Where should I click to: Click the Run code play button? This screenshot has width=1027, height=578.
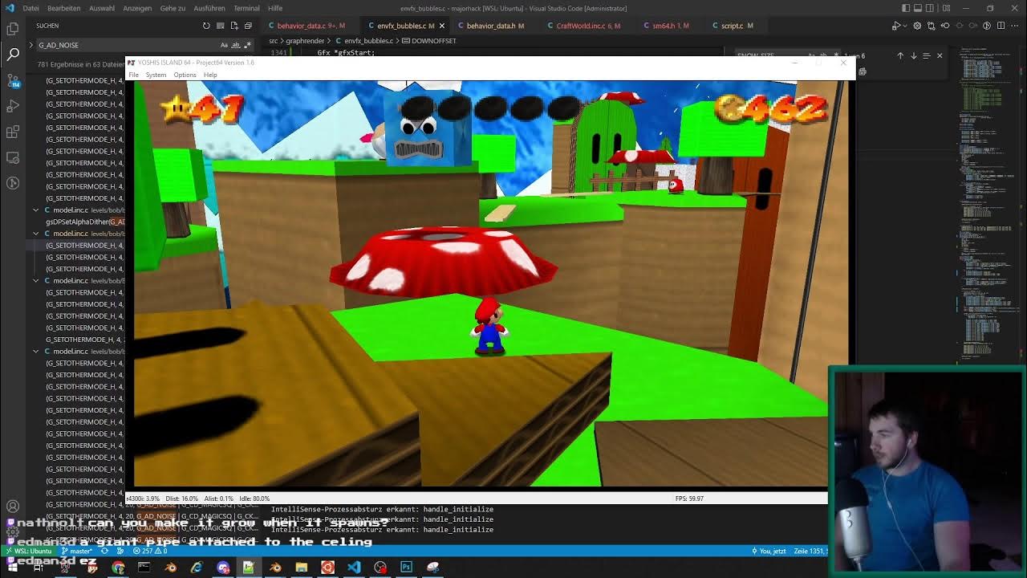[x=896, y=26]
